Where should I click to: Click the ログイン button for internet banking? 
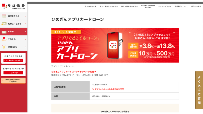(x=13, y=73)
